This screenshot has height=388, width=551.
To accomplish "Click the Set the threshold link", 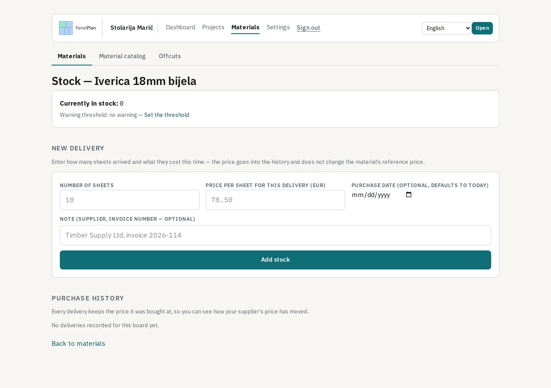I will pos(167,115).
